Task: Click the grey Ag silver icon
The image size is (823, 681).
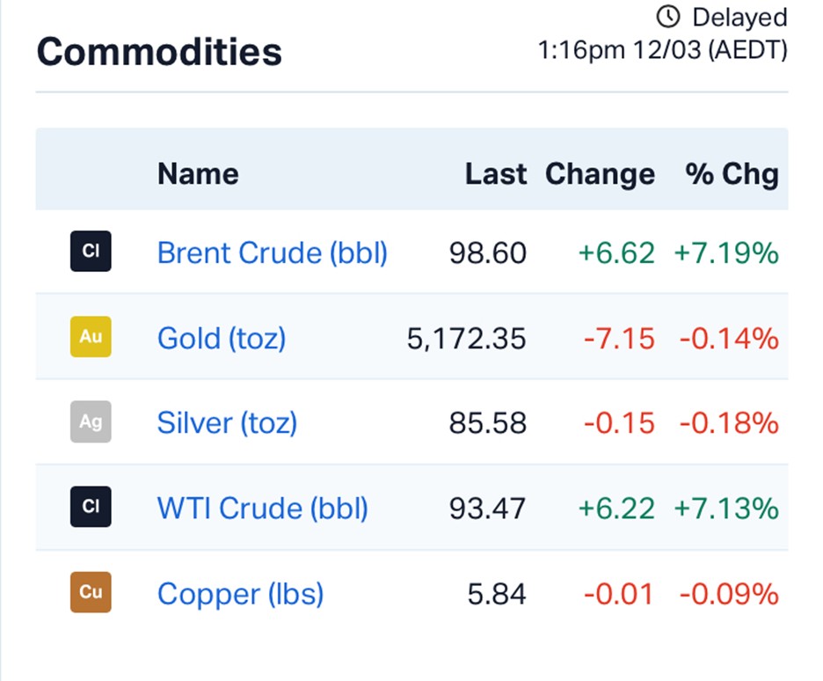Action: pyautogui.click(x=91, y=421)
